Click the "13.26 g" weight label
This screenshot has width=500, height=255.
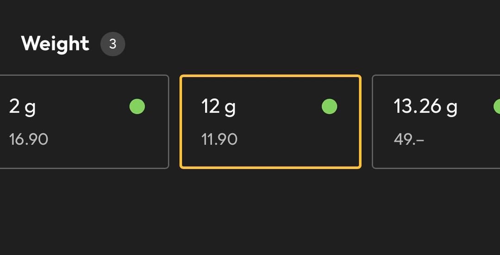[x=425, y=107]
